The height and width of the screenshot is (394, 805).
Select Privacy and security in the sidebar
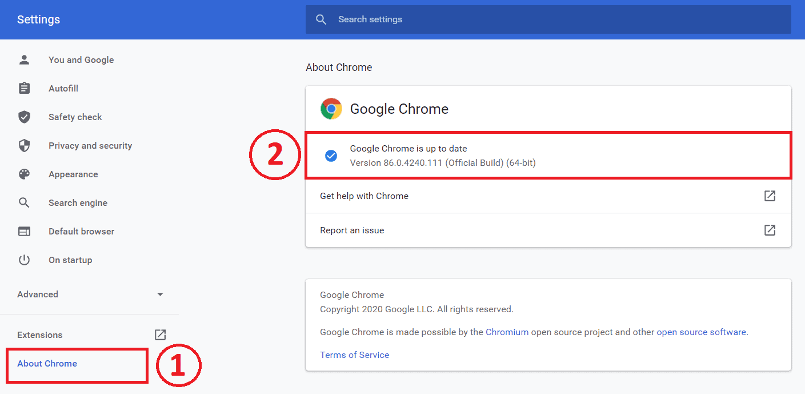(90, 145)
